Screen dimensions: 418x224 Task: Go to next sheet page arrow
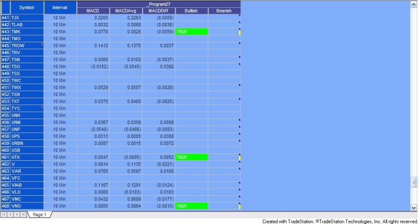point(17,215)
